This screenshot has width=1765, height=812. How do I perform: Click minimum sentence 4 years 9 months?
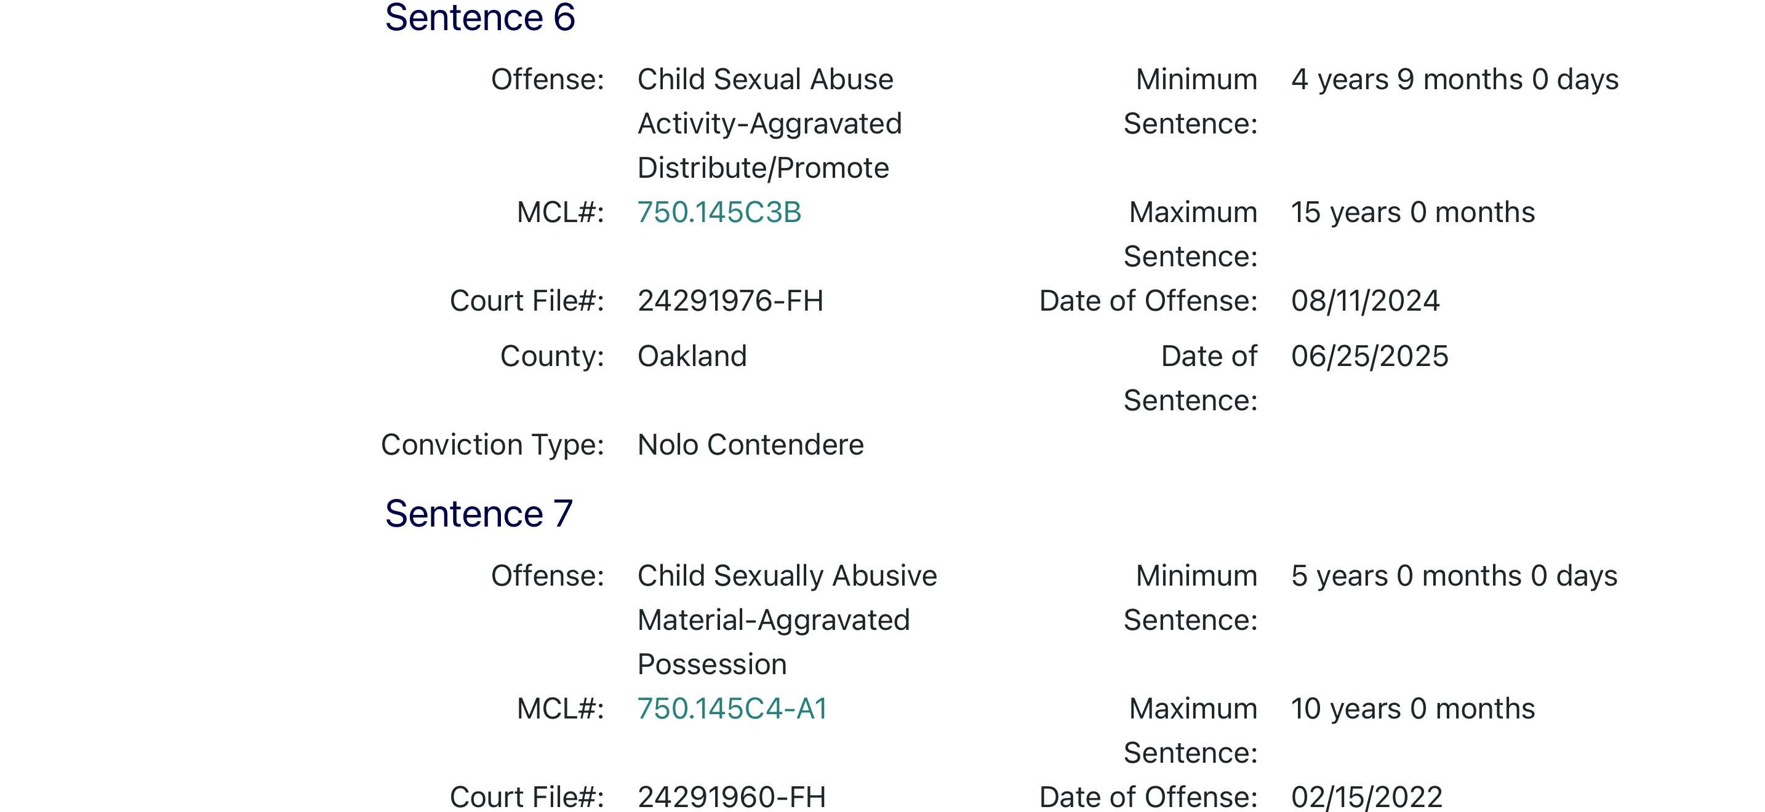pos(1454,79)
